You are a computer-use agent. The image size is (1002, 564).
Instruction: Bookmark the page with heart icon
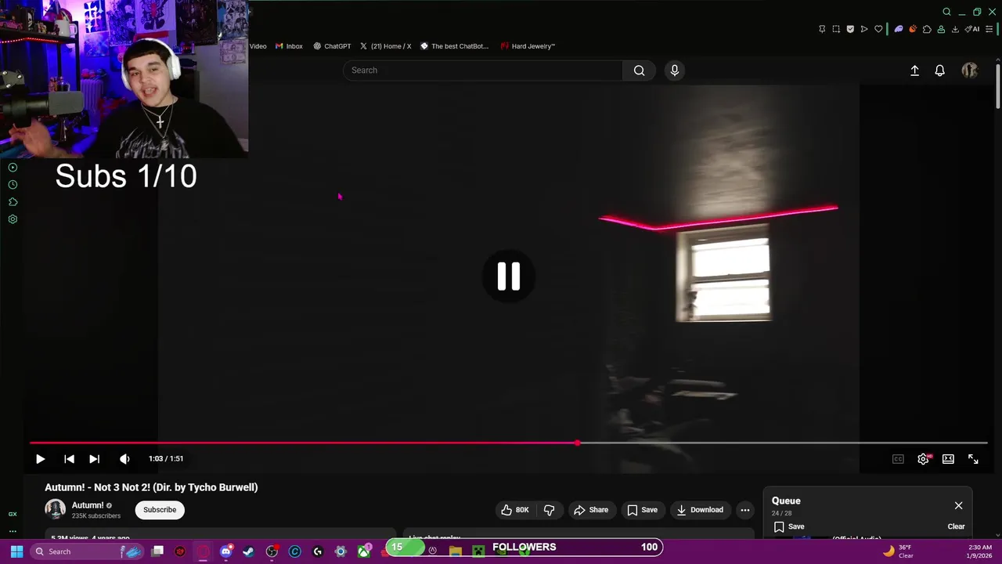pyautogui.click(x=878, y=29)
